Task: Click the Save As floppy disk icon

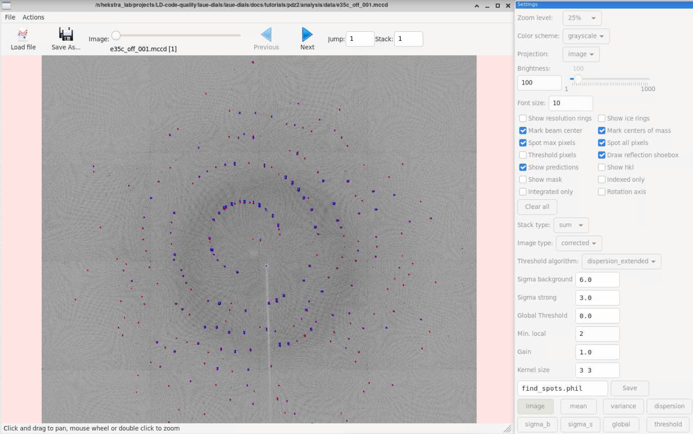Action: 66,34
